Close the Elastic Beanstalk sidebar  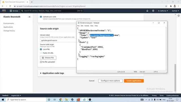[29, 17]
